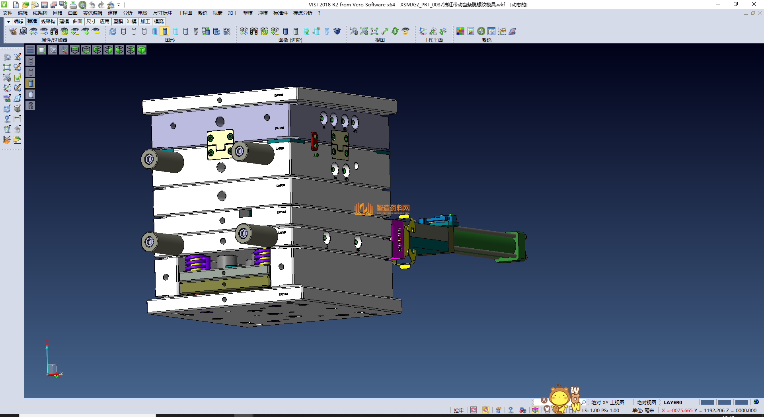
Task: Click the color palette grid icon
Action: pyautogui.click(x=460, y=31)
